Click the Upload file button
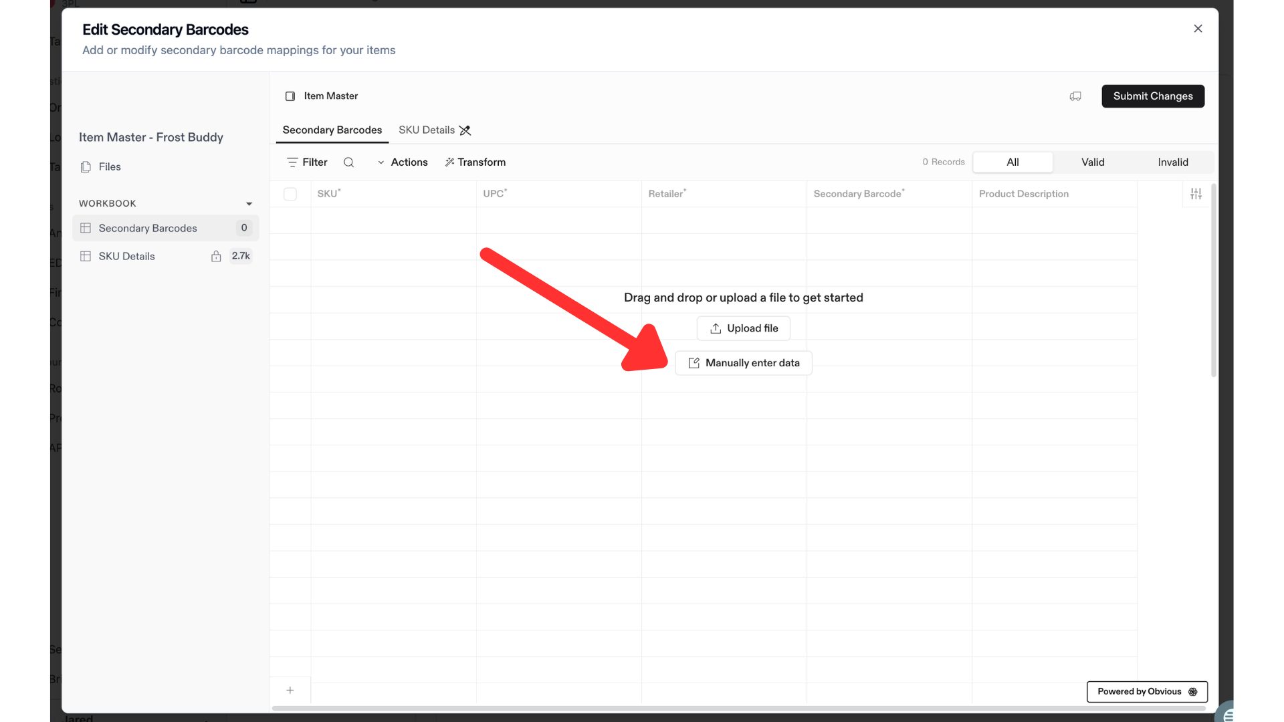The width and height of the screenshot is (1284, 722). tap(744, 328)
